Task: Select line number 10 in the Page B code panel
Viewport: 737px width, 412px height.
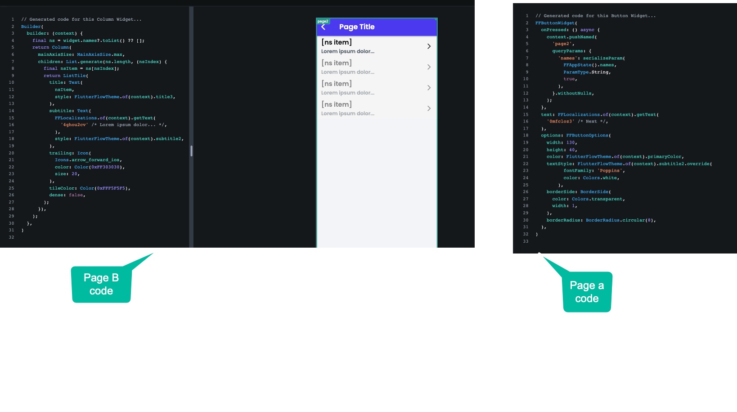Action: click(x=11, y=82)
